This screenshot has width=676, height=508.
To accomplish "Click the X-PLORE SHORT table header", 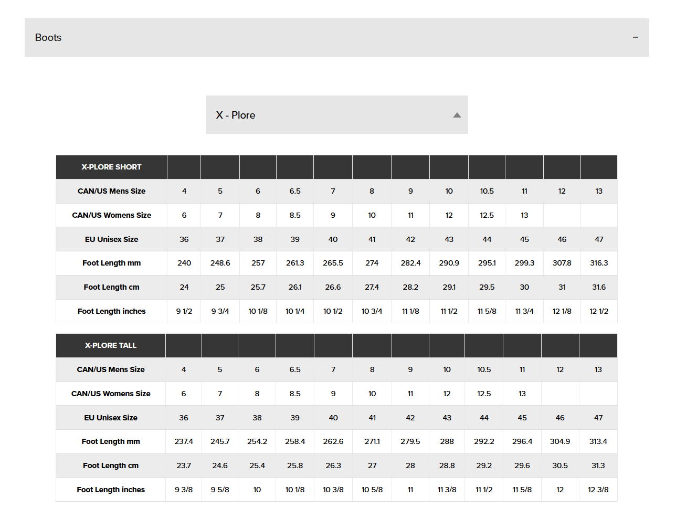I will click(111, 167).
